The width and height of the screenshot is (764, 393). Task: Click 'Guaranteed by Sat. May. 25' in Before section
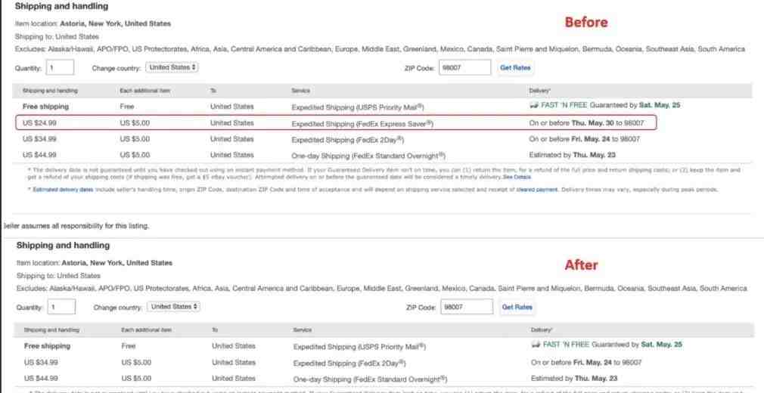point(635,105)
